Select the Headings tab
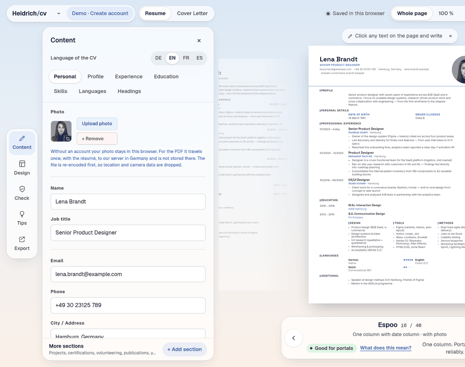This screenshot has width=465, height=367. click(x=129, y=92)
